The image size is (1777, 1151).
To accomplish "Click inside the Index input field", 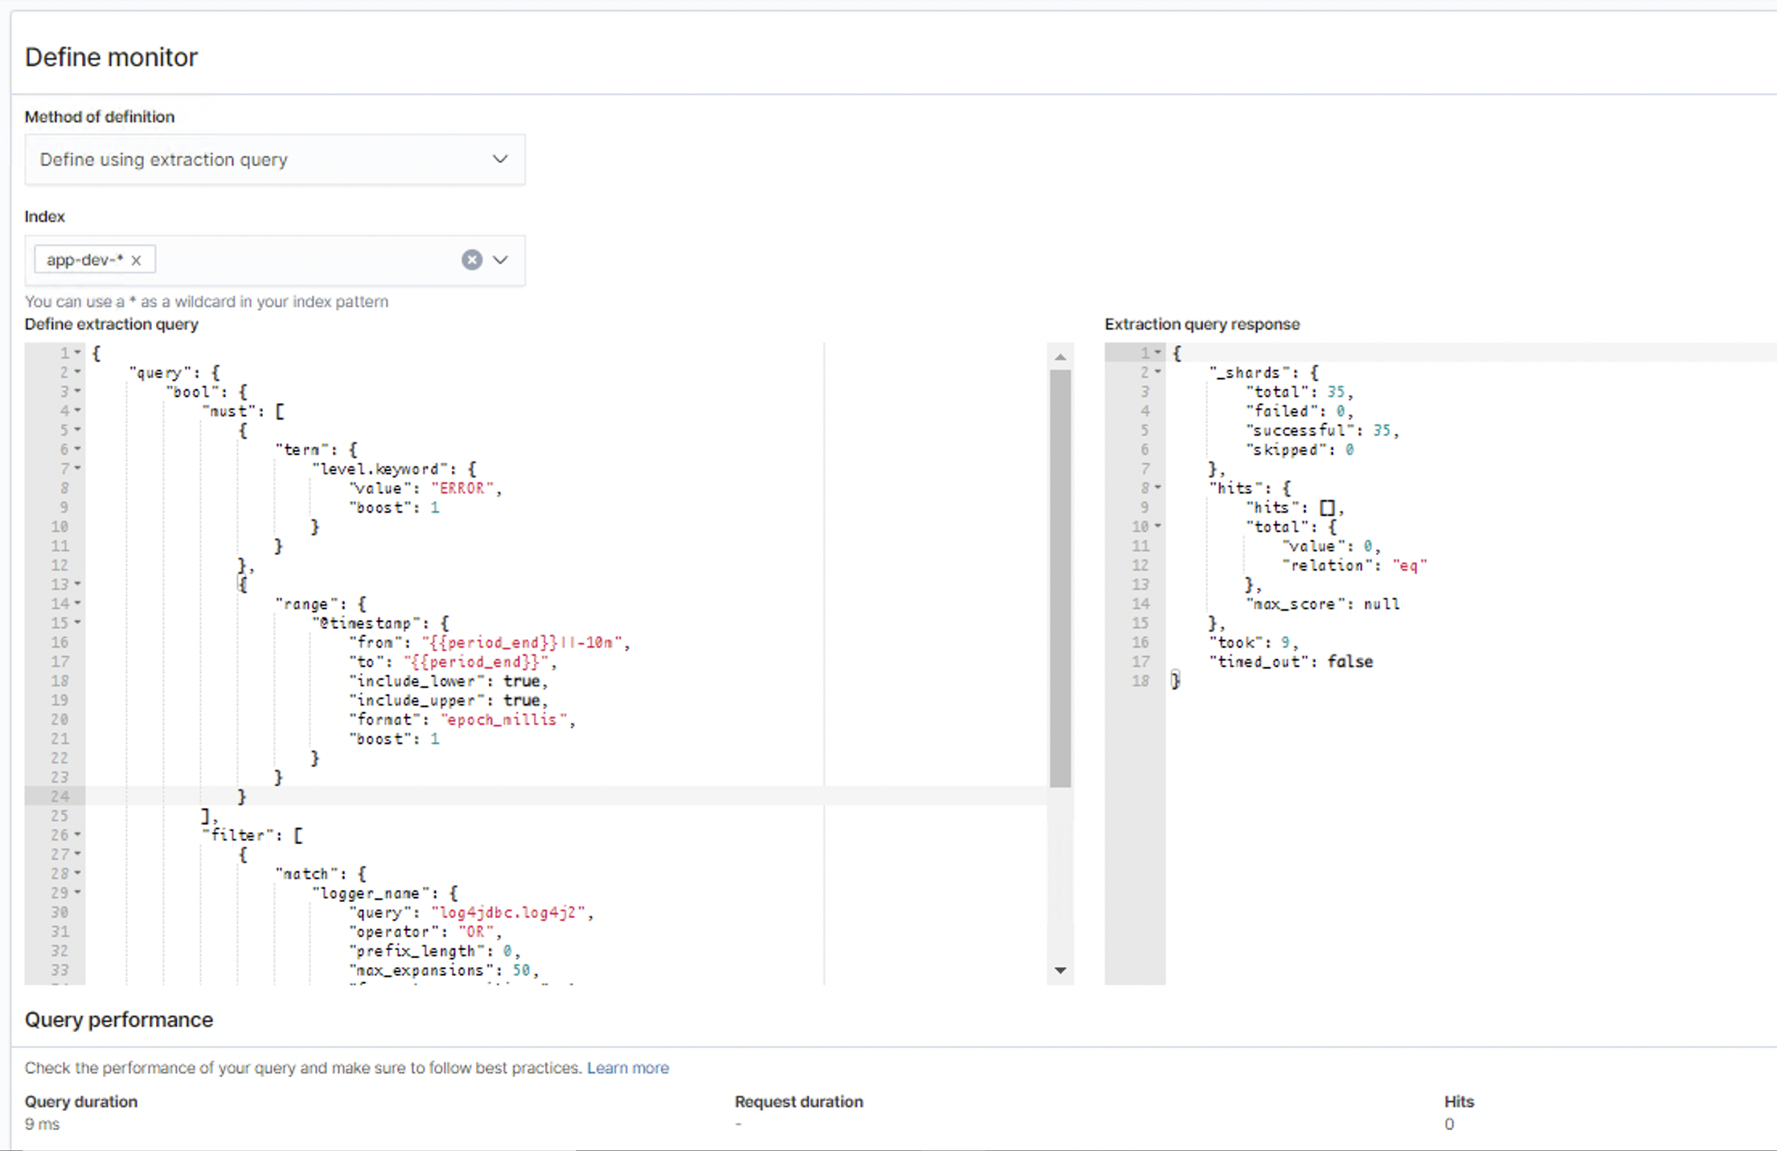I will coord(306,260).
